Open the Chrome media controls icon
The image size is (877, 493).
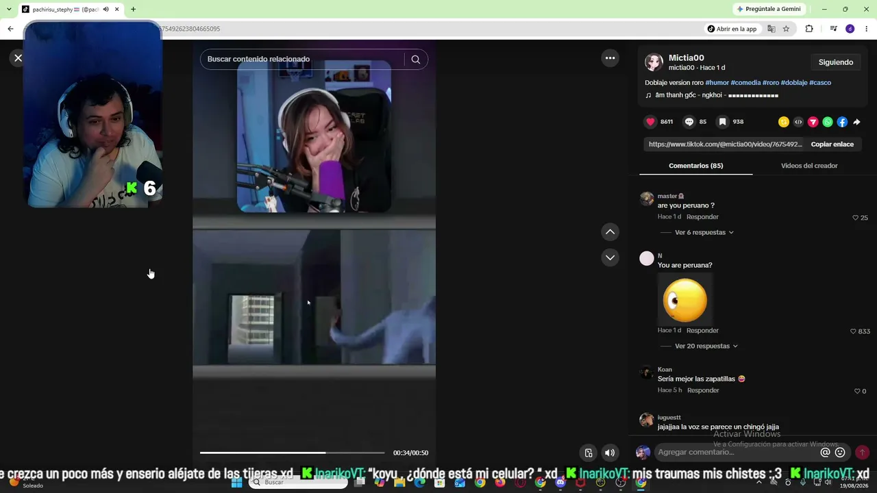pos(833,29)
